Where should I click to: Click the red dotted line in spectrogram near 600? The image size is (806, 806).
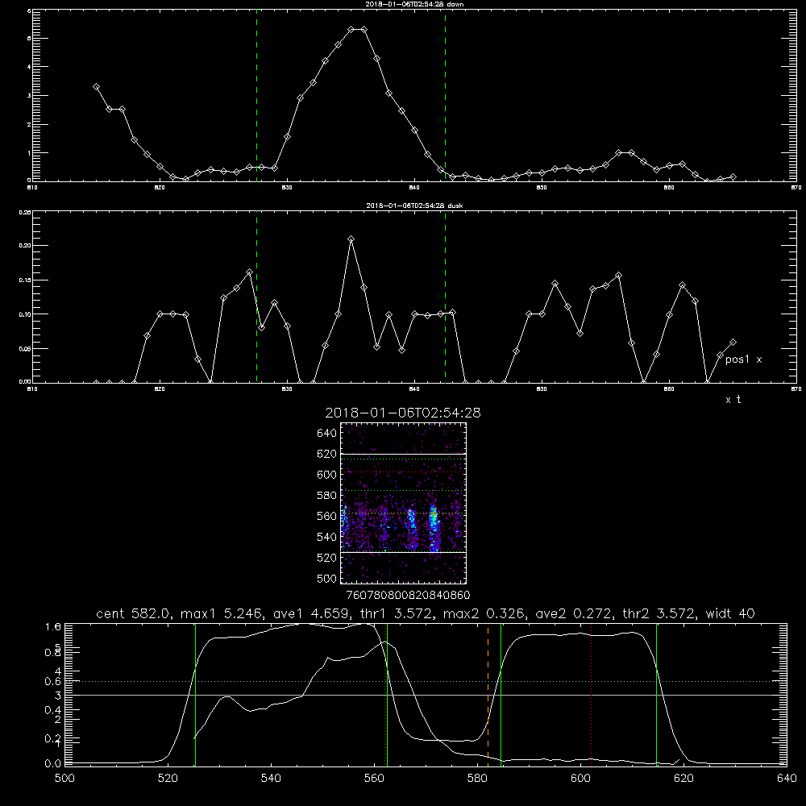(403, 472)
